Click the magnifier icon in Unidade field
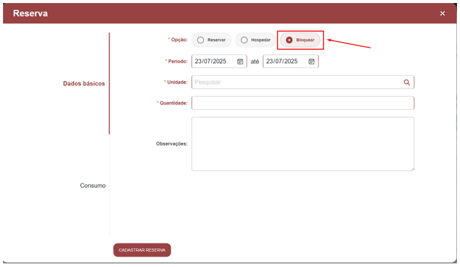This screenshot has height=267, width=460. pyautogui.click(x=407, y=82)
